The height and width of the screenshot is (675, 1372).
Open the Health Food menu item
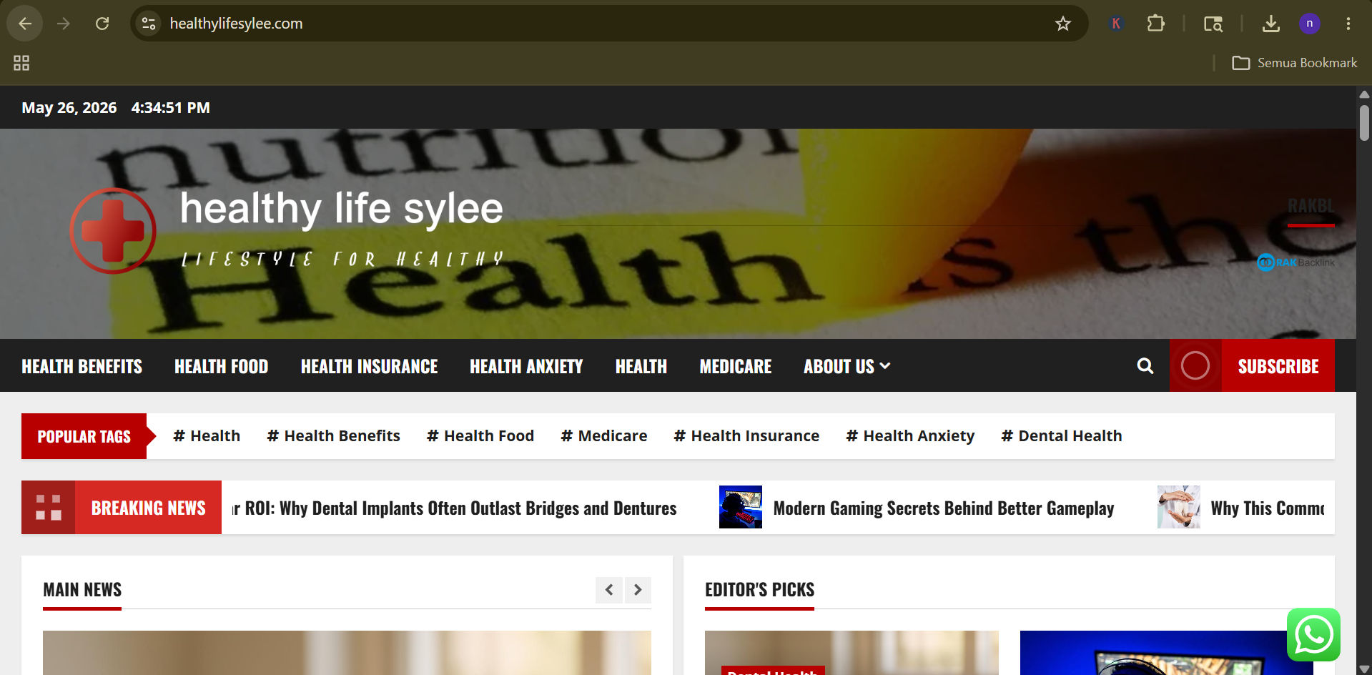coord(221,366)
